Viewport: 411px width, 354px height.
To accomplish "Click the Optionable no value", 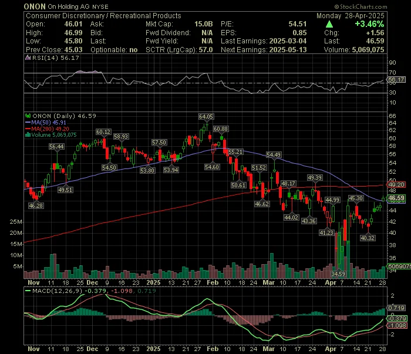I will point(133,50).
